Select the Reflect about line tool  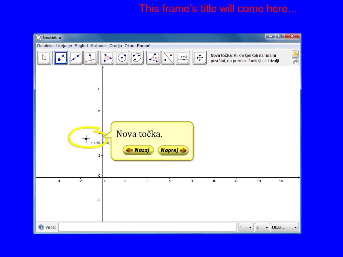pyautogui.click(x=168, y=58)
